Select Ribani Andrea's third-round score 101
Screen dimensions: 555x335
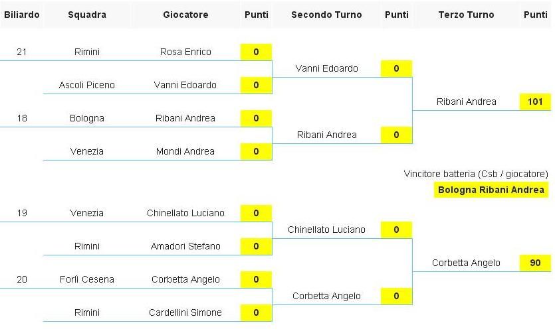(535, 101)
